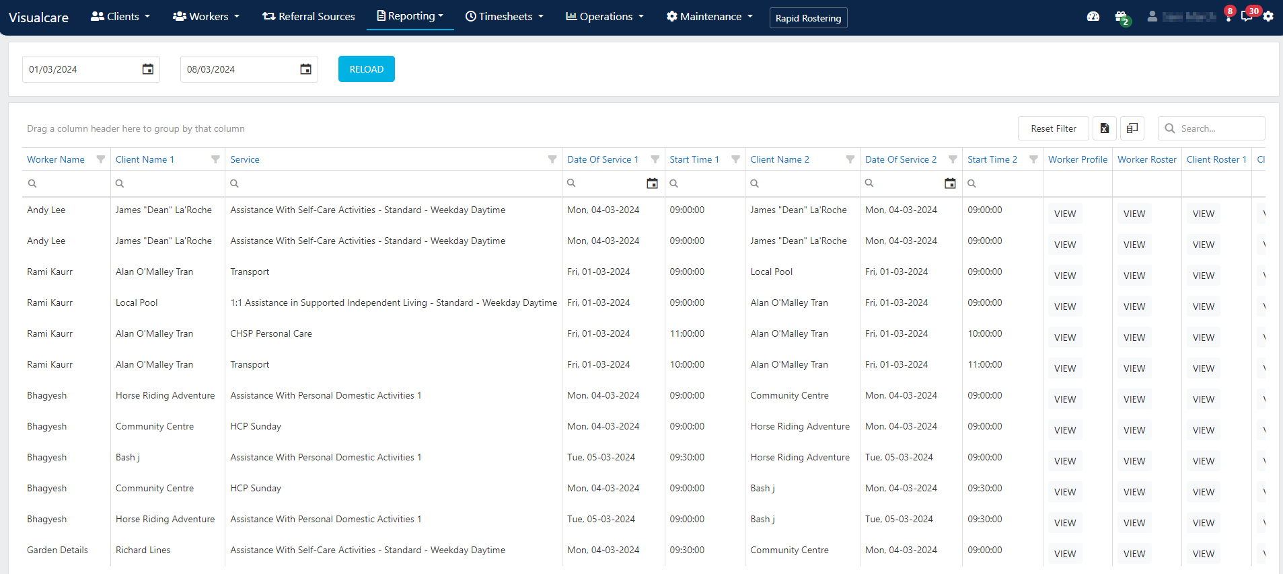
Task: Open the settings gear in the top bar
Action: click(1268, 16)
